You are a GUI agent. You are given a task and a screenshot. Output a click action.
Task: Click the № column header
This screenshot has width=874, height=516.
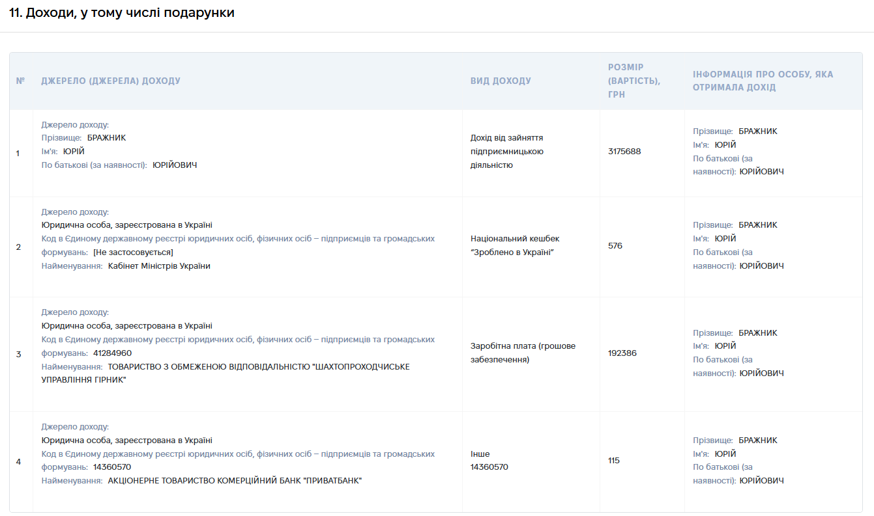click(21, 81)
